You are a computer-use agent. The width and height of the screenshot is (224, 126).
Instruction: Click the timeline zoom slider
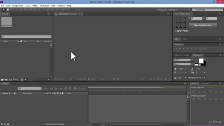click(97, 125)
